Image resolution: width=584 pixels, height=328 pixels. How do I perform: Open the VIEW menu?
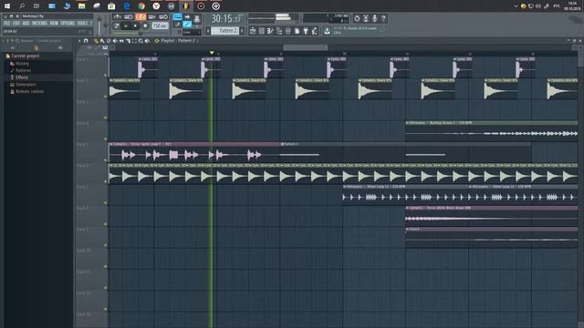click(54, 23)
